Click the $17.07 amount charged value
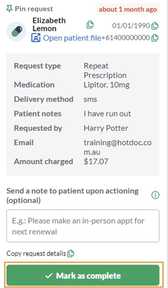This screenshot has height=288, width=168. coord(96,162)
